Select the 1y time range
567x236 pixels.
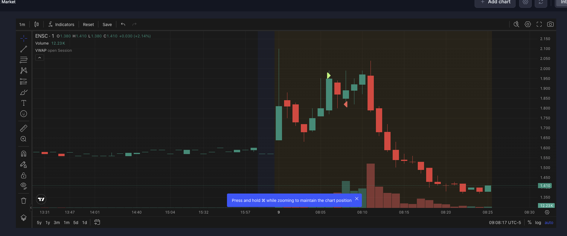48,223
